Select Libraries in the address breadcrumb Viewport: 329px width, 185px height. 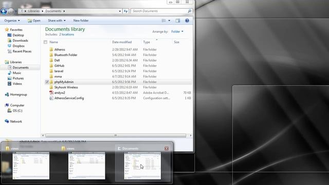[34, 11]
